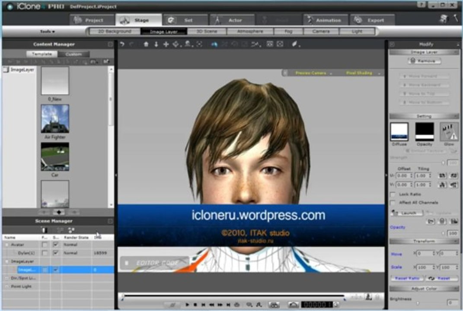
Task: Toggle the Show checkbox for Avatar row
Action: pos(55,244)
